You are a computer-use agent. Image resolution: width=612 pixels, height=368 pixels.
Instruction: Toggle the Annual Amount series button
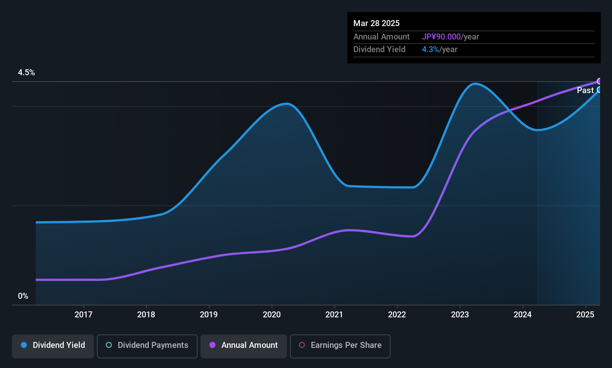click(x=244, y=346)
